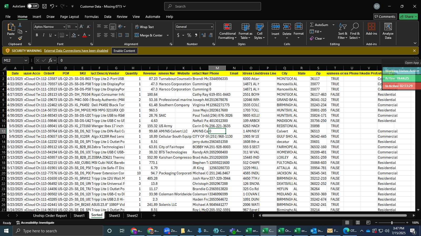Open Find & Select menu
Image resolution: width=421 pixels, height=236 pixels.
(355, 31)
